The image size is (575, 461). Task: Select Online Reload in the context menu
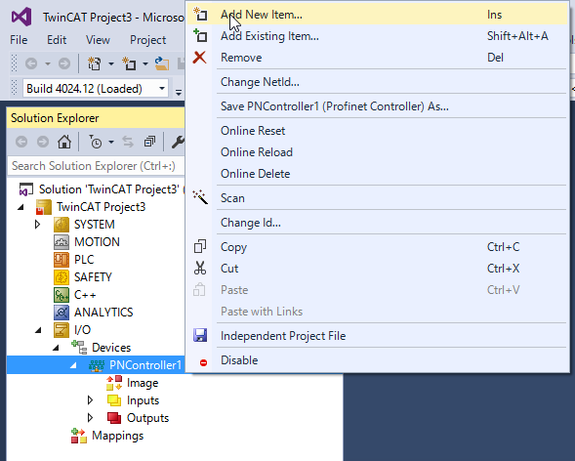pos(378,152)
